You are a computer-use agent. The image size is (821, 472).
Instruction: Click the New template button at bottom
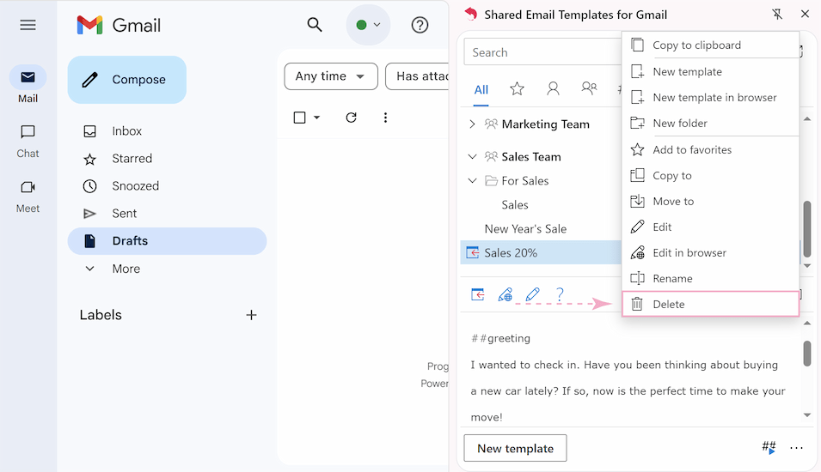(515, 449)
